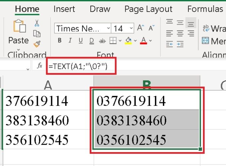Decrease font size with the smaller A

(152, 28)
